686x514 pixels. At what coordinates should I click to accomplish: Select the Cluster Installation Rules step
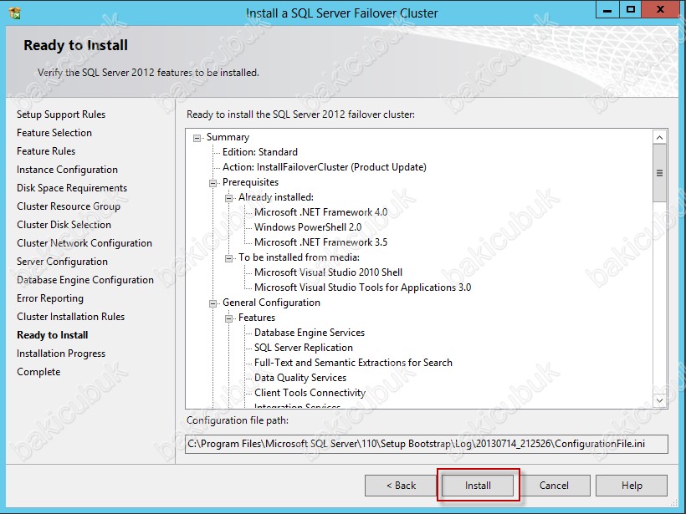point(71,317)
